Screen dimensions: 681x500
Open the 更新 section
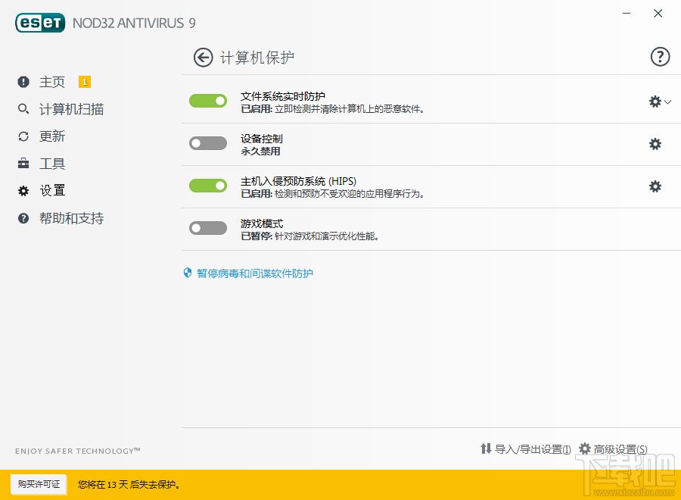tap(50, 136)
